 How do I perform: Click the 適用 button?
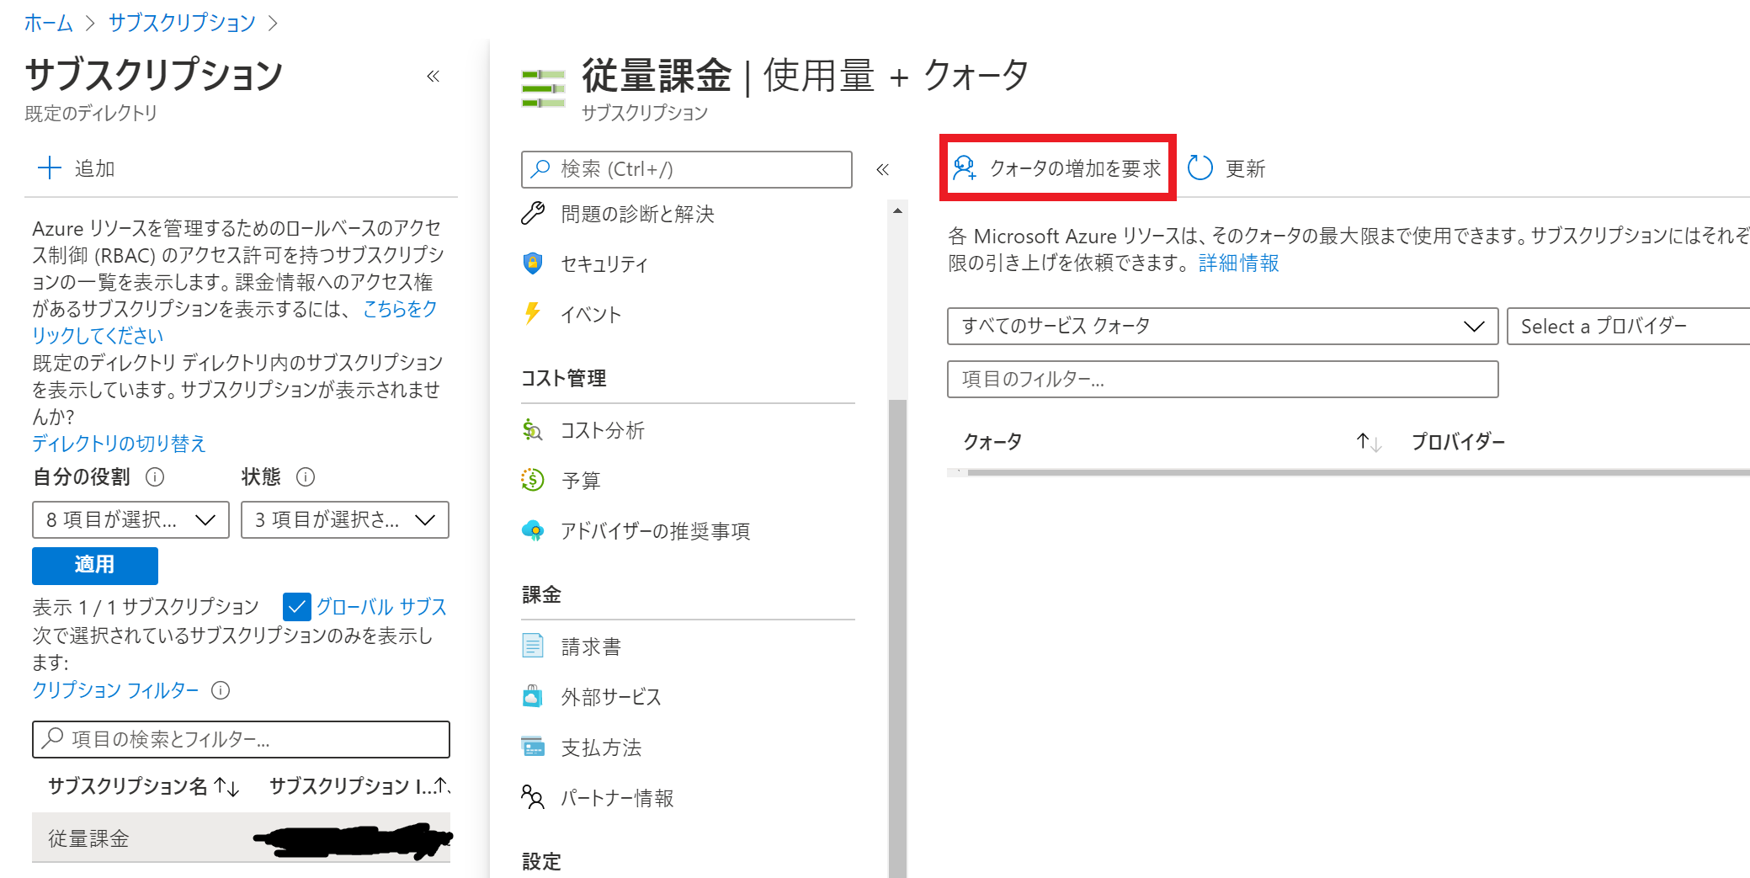coord(94,565)
